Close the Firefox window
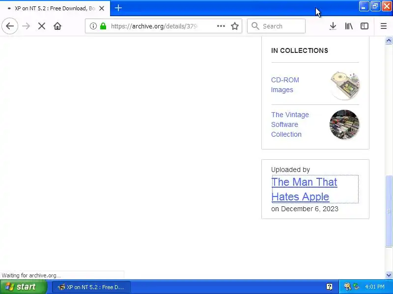Screen dimensions: 393x294 point(387,6)
